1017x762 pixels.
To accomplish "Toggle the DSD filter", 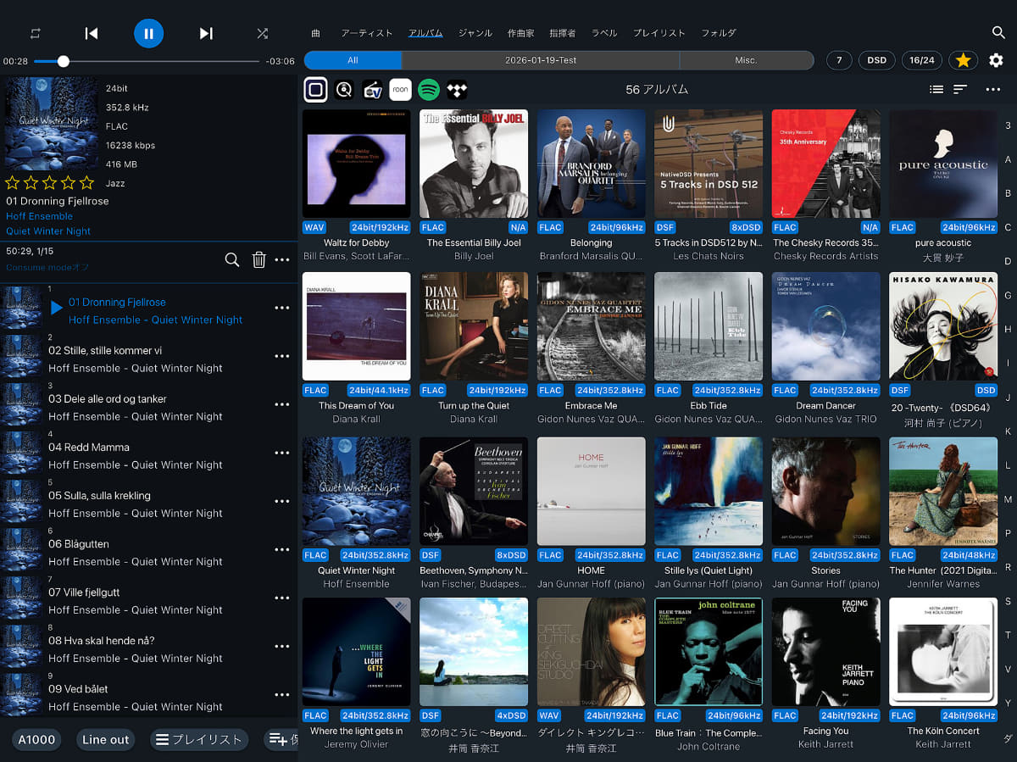I will tap(876, 60).
